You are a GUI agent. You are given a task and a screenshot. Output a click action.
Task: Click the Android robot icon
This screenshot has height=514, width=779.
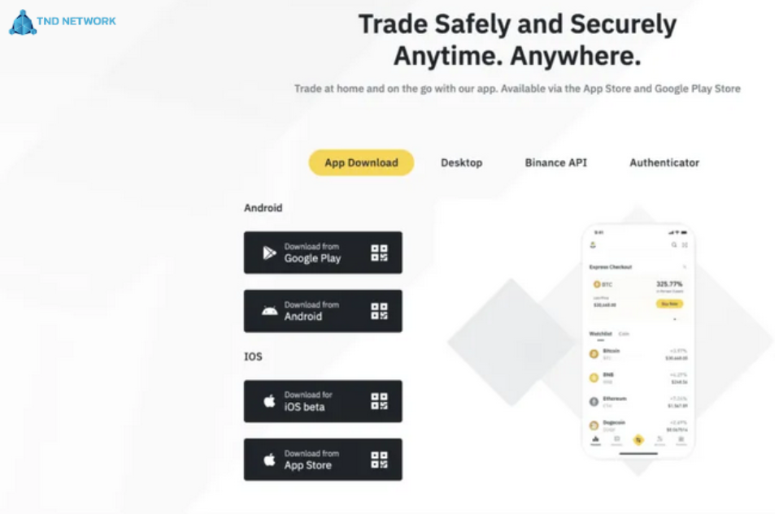pyautogui.click(x=269, y=311)
